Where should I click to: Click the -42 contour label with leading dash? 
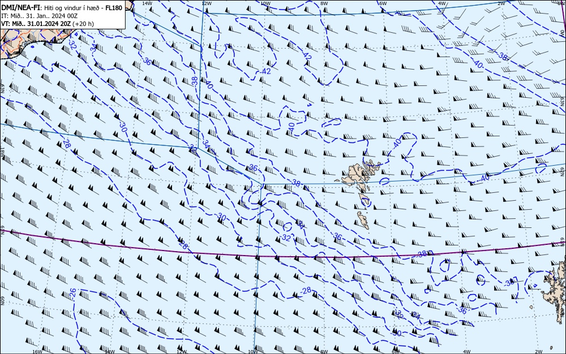pyautogui.click(x=265, y=71)
